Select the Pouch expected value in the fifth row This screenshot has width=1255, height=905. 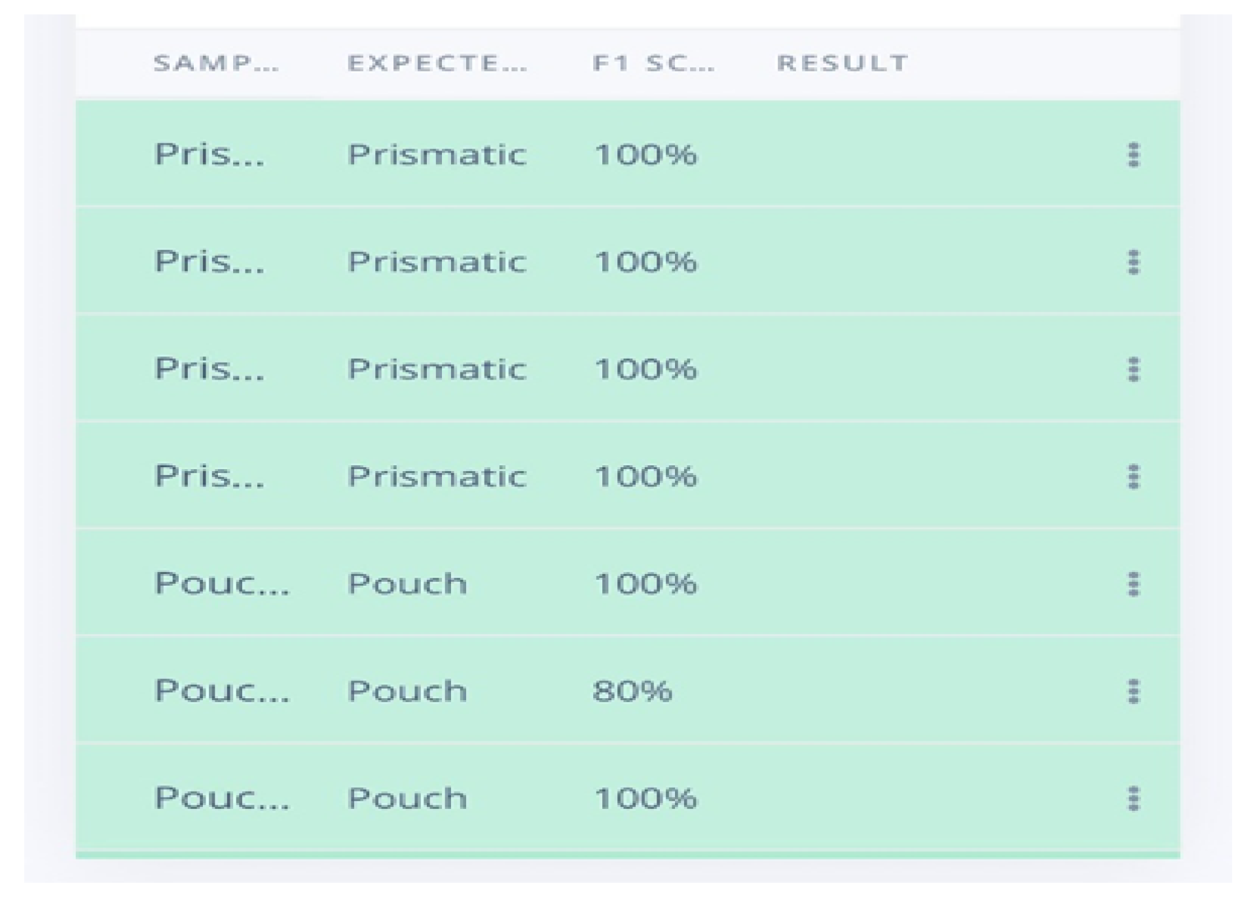[x=408, y=583]
